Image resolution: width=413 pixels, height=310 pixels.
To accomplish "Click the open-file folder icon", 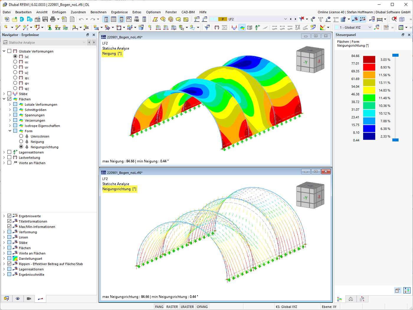I will coord(14,19).
